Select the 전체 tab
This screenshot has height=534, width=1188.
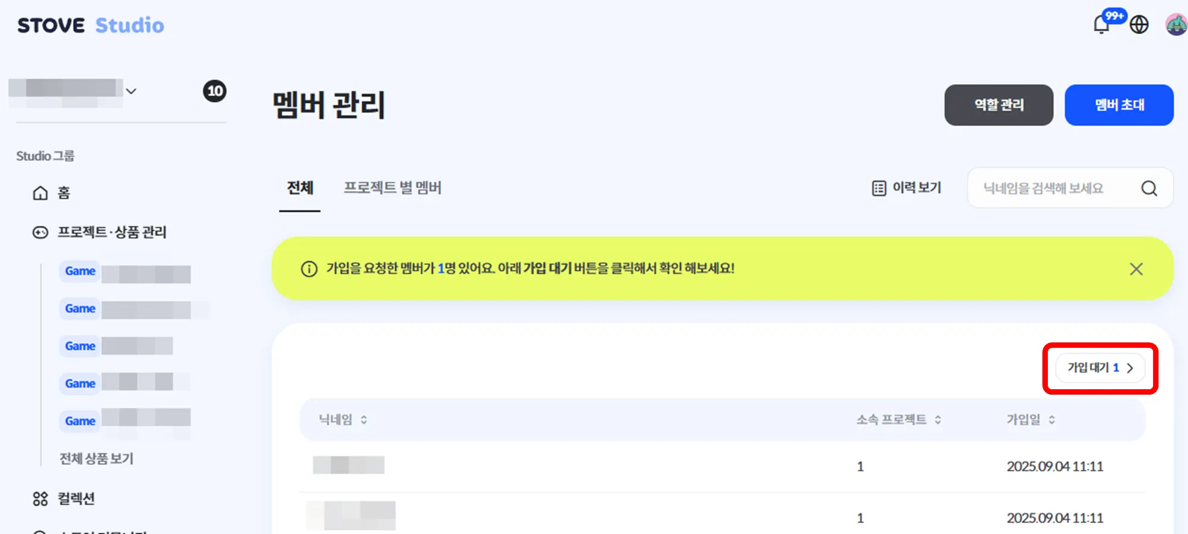(x=300, y=188)
